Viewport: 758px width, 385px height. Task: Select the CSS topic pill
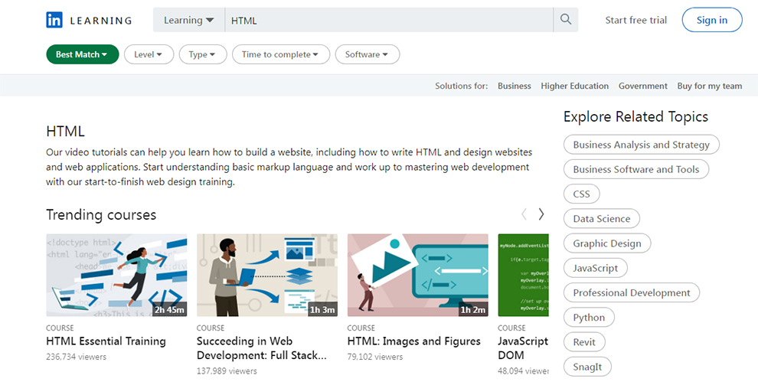582,194
